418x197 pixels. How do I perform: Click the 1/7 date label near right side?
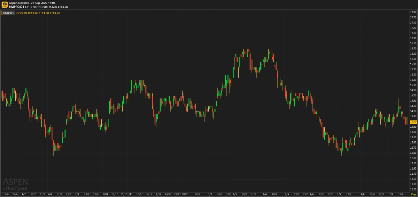point(339,194)
